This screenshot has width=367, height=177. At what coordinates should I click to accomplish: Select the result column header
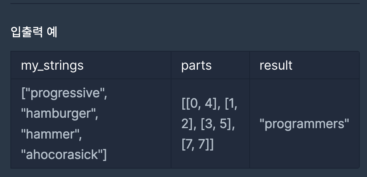276,65
